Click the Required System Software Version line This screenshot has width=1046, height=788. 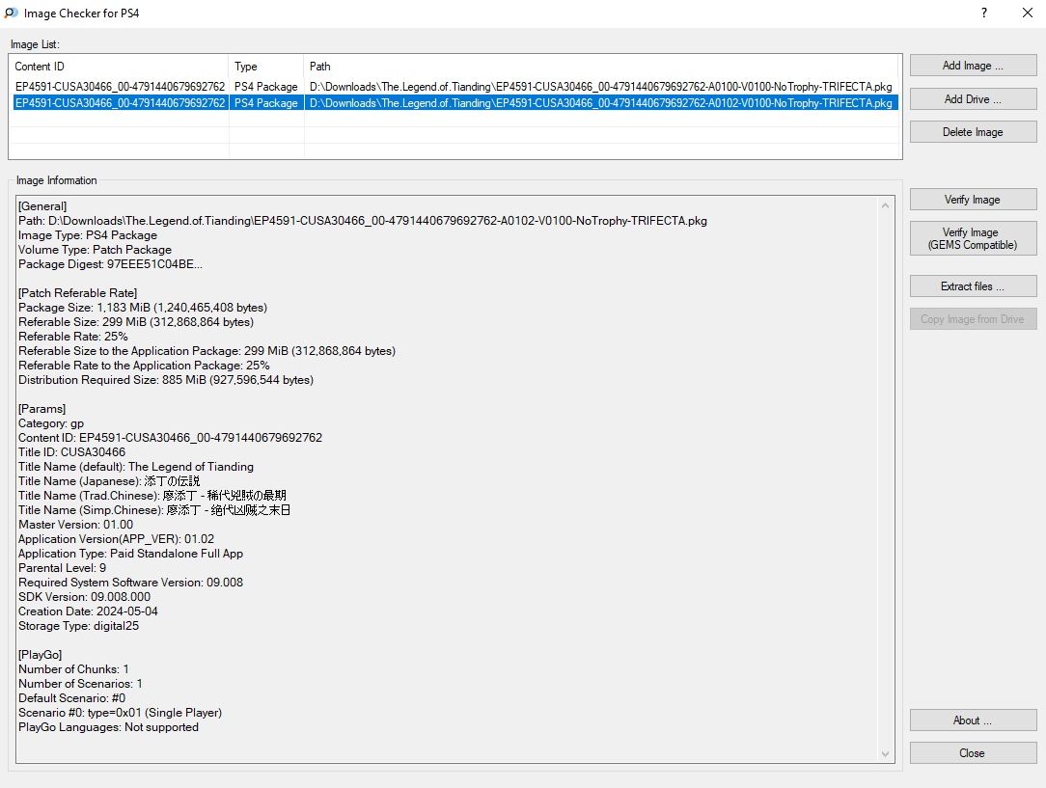click(130, 582)
